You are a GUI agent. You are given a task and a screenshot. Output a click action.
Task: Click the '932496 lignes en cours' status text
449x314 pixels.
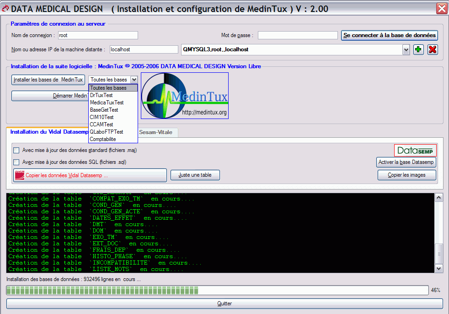(x=112, y=279)
